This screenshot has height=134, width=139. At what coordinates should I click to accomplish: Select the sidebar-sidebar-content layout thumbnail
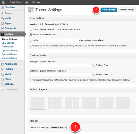[89, 103]
